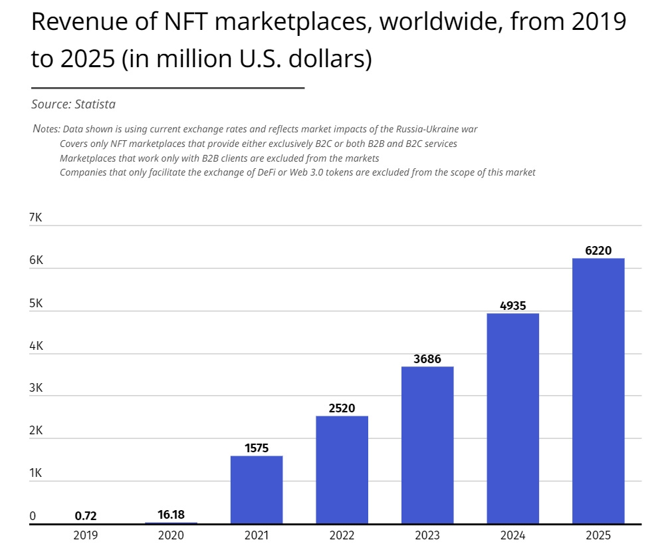Select the DeFi or Web 3.0 tokens note
Image resolution: width=660 pixels, height=554 pixels.
(x=297, y=172)
